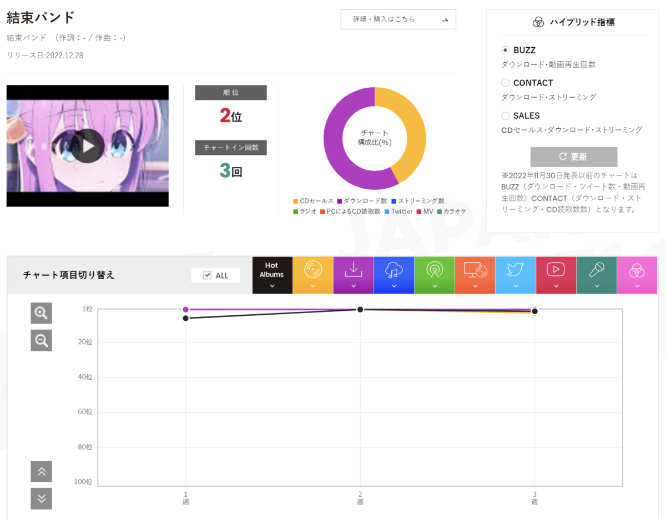Open 詳細・購入はこちら link
The height and width of the screenshot is (519, 666).
(x=398, y=19)
